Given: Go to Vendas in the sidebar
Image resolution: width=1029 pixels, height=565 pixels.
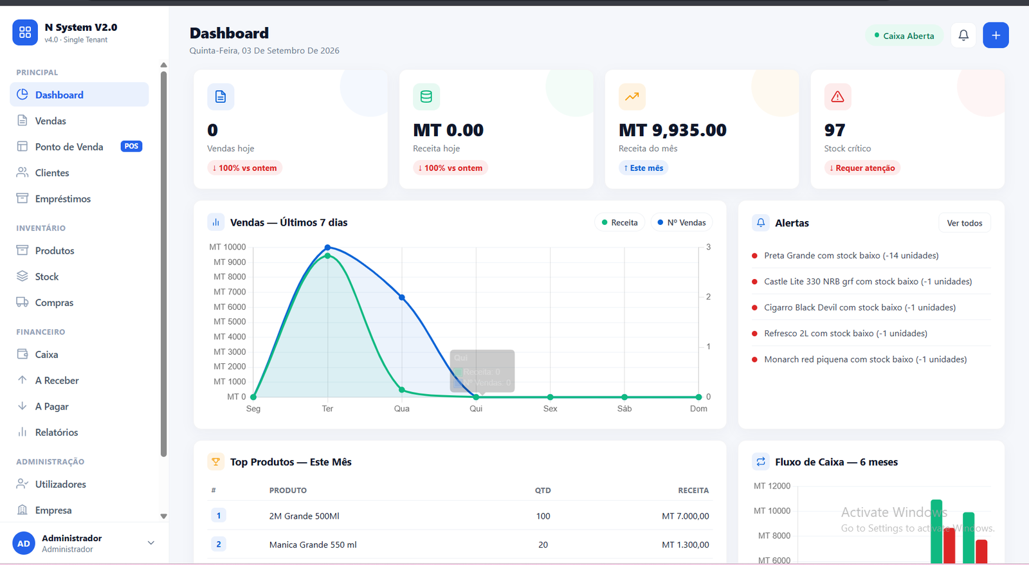Looking at the screenshot, I should click(x=79, y=121).
